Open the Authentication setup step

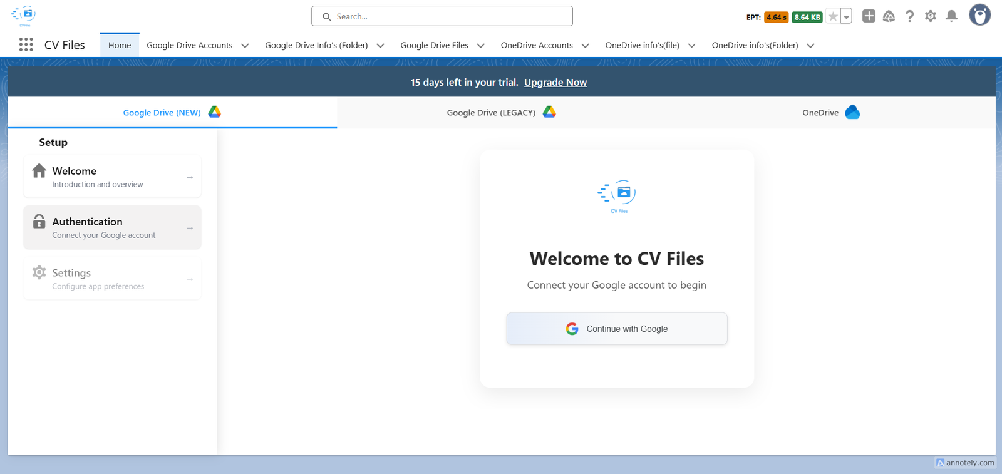coord(113,228)
